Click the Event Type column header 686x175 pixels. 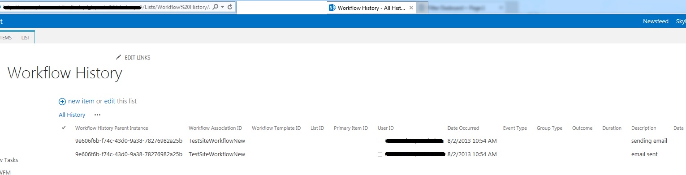(x=515, y=128)
